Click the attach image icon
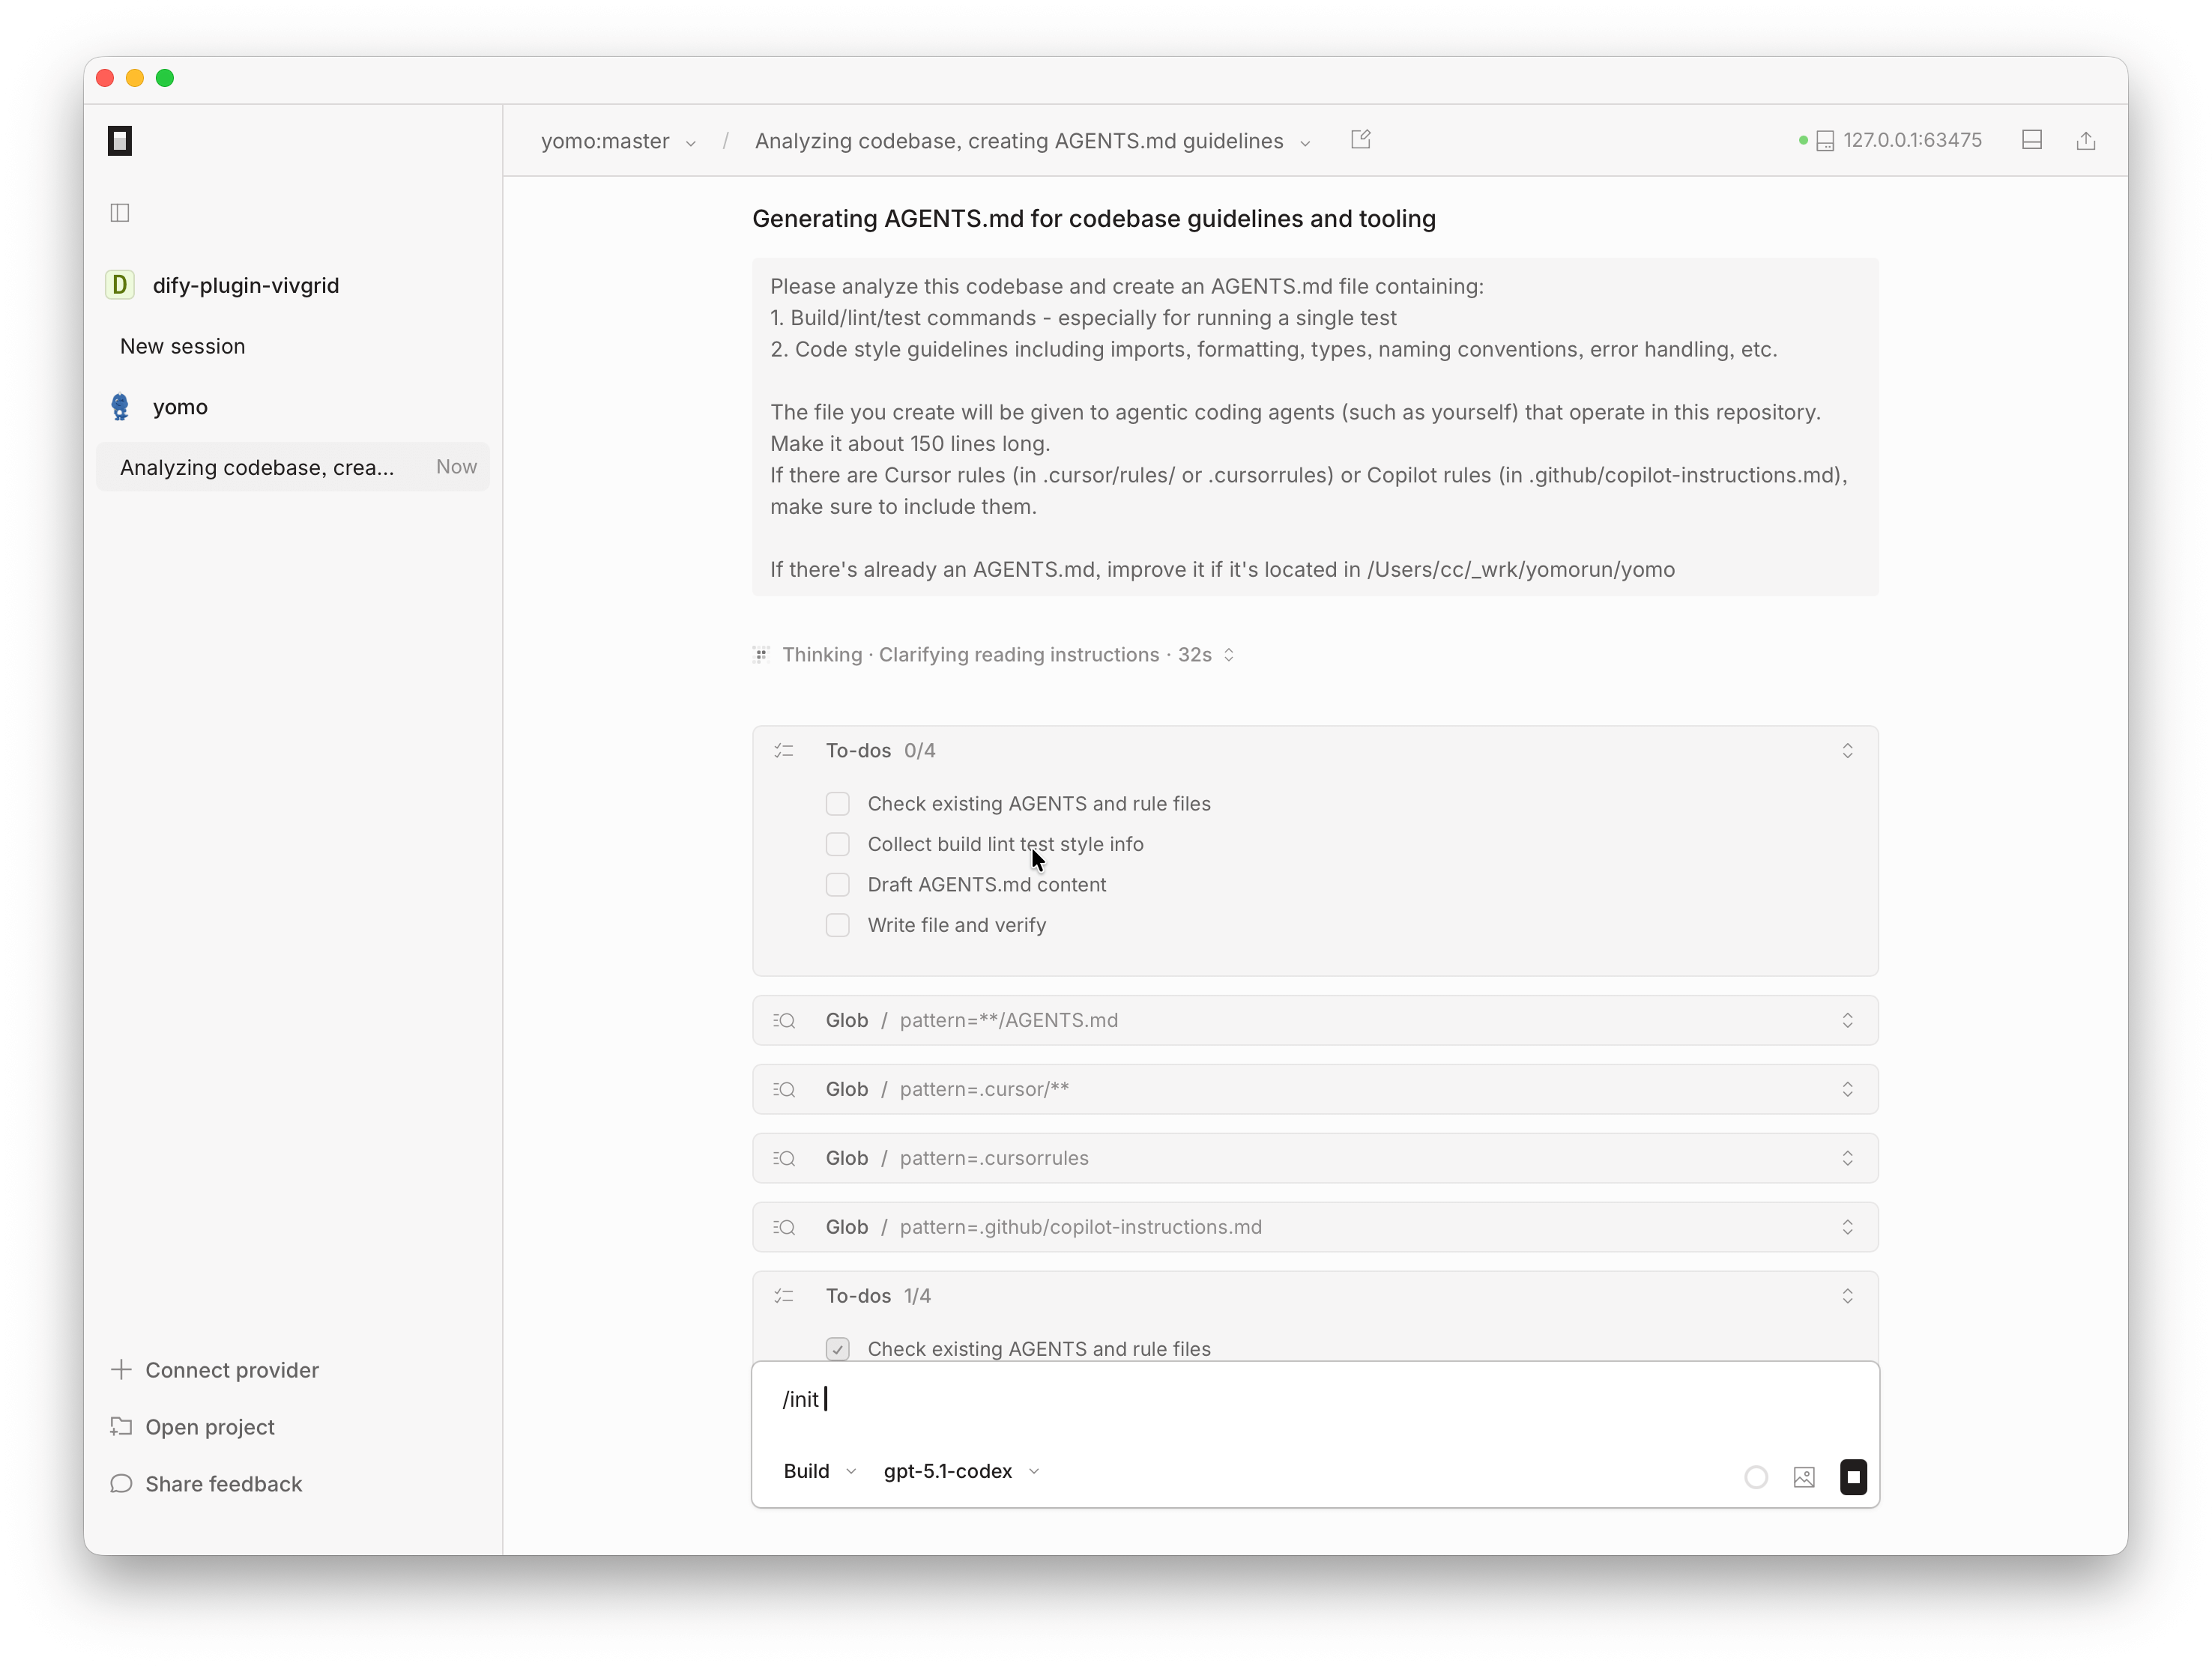The width and height of the screenshot is (2212, 1666). 1803,1477
